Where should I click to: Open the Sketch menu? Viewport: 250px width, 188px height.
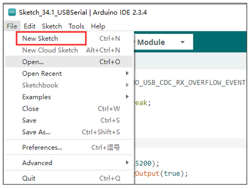52,26
